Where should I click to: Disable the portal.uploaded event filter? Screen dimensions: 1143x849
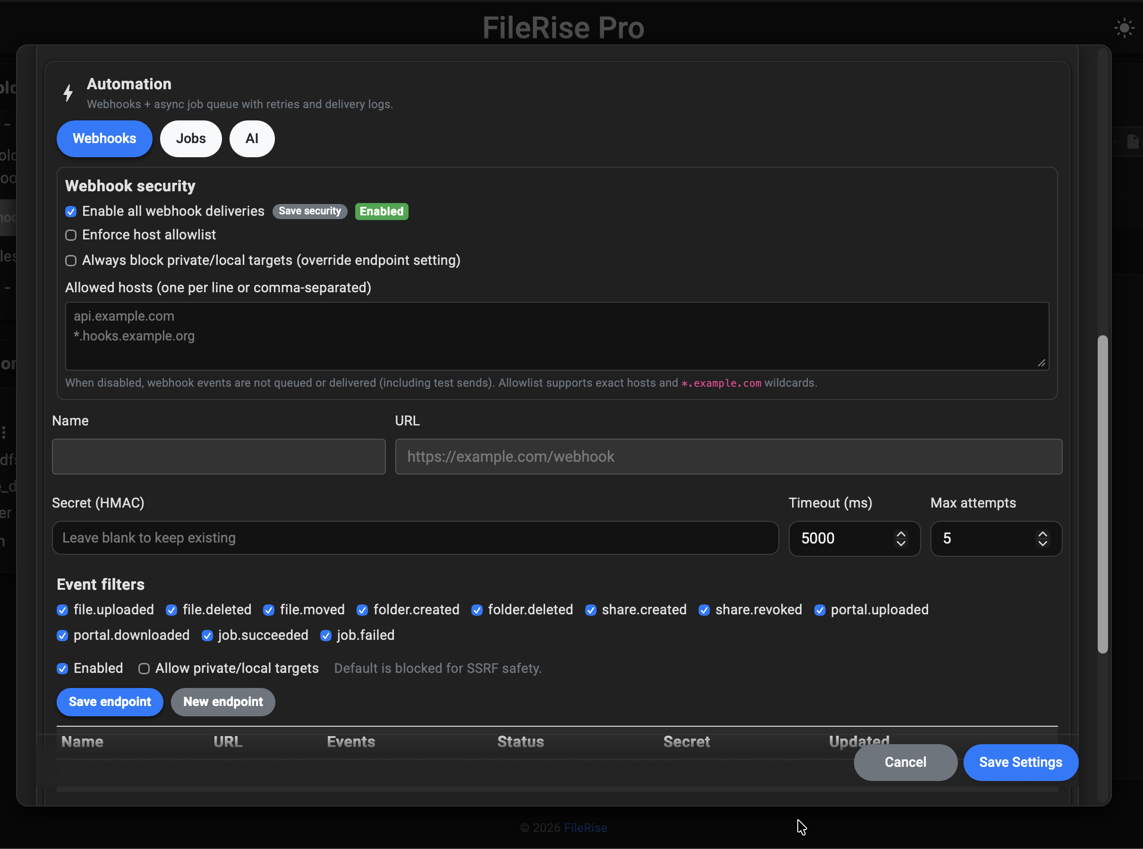820,610
